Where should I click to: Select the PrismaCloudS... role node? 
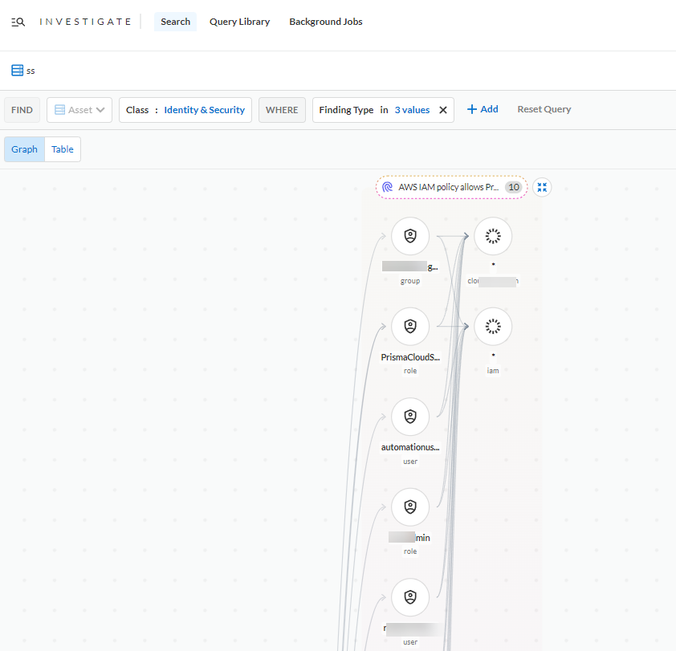410,327
